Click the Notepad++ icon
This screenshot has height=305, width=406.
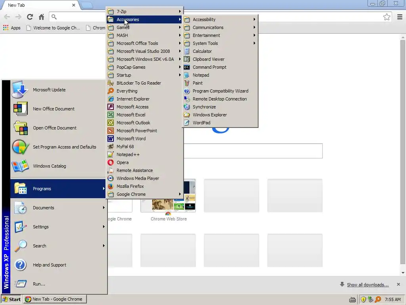(111, 154)
